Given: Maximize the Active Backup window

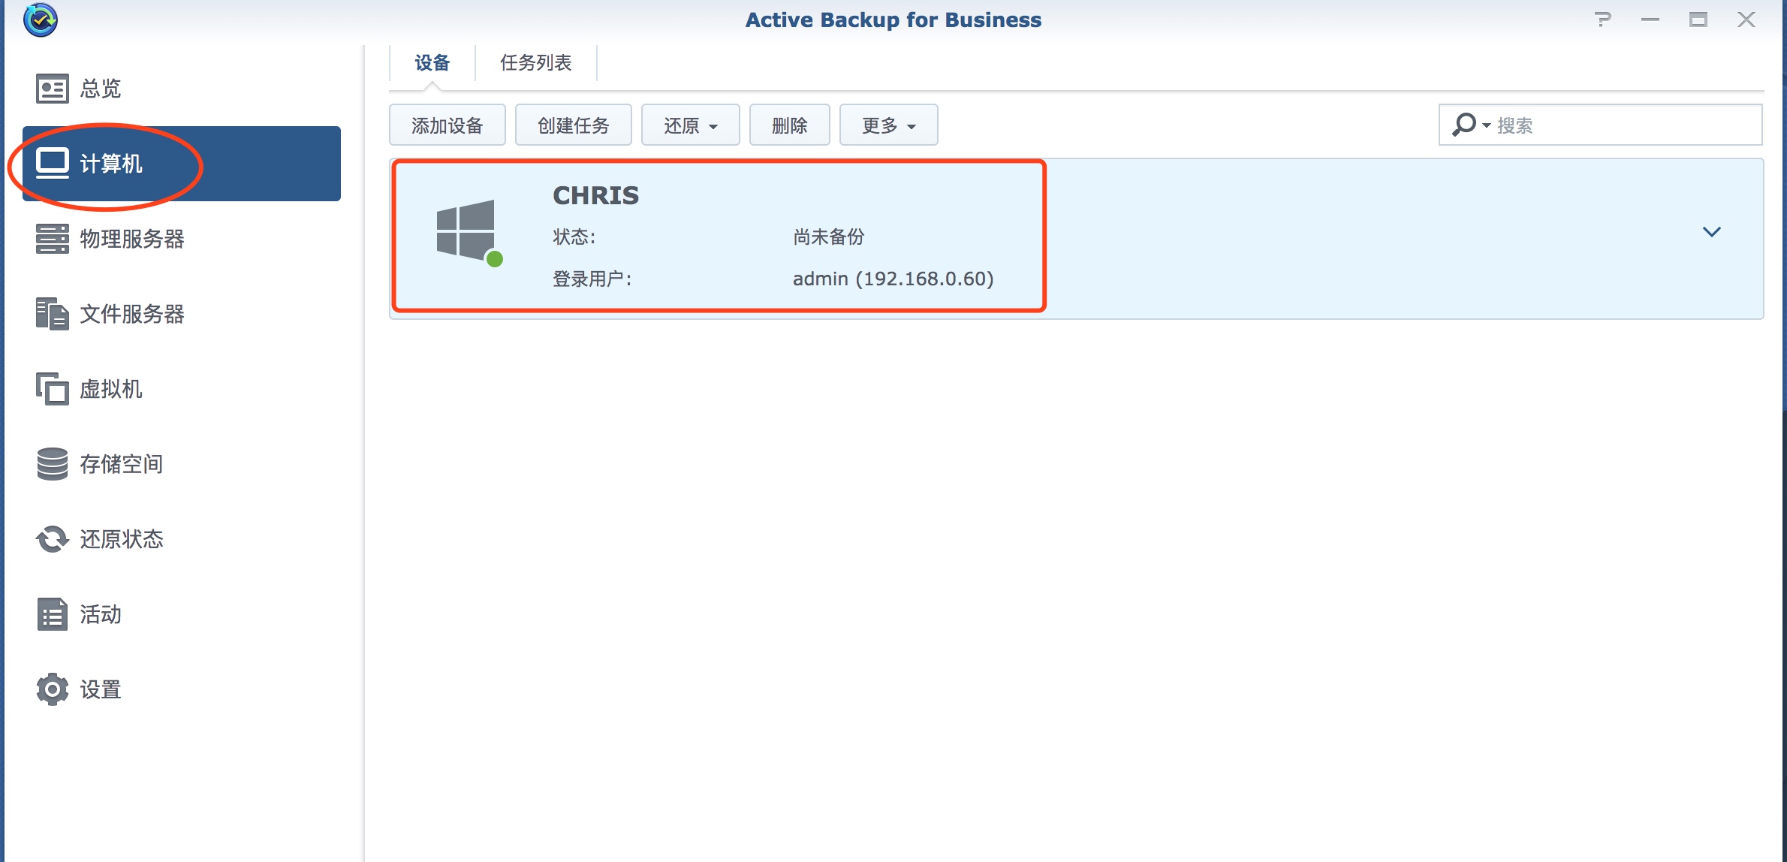Looking at the screenshot, I should pyautogui.click(x=1698, y=20).
